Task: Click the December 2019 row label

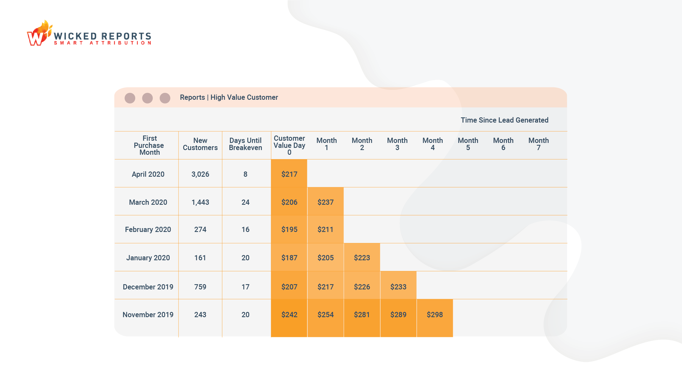Action: tap(148, 287)
